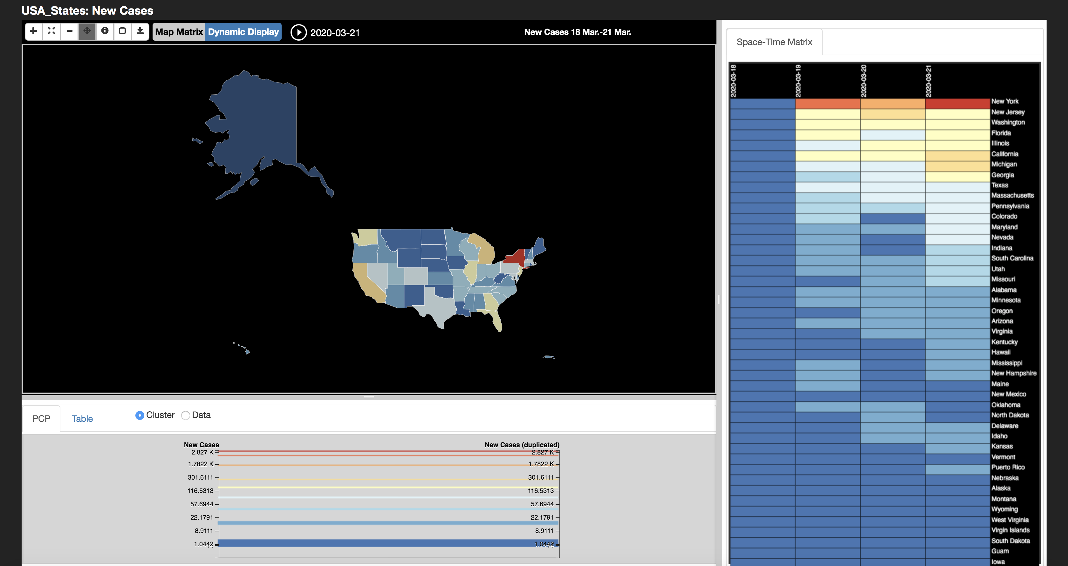1068x566 pixels.
Task: Open the PCP tab
Action: pos(41,419)
